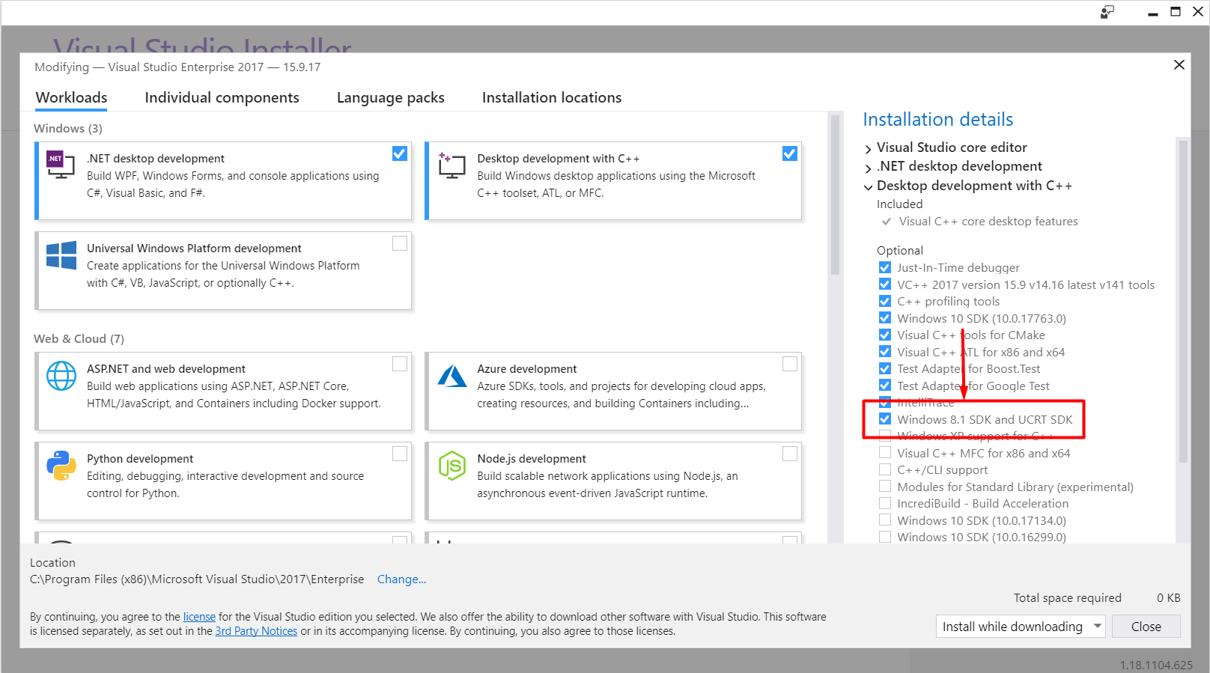The height and width of the screenshot is (673, 1210).
Task: Uncheck the .NET desktop development workload
Action: click(400, 153)
